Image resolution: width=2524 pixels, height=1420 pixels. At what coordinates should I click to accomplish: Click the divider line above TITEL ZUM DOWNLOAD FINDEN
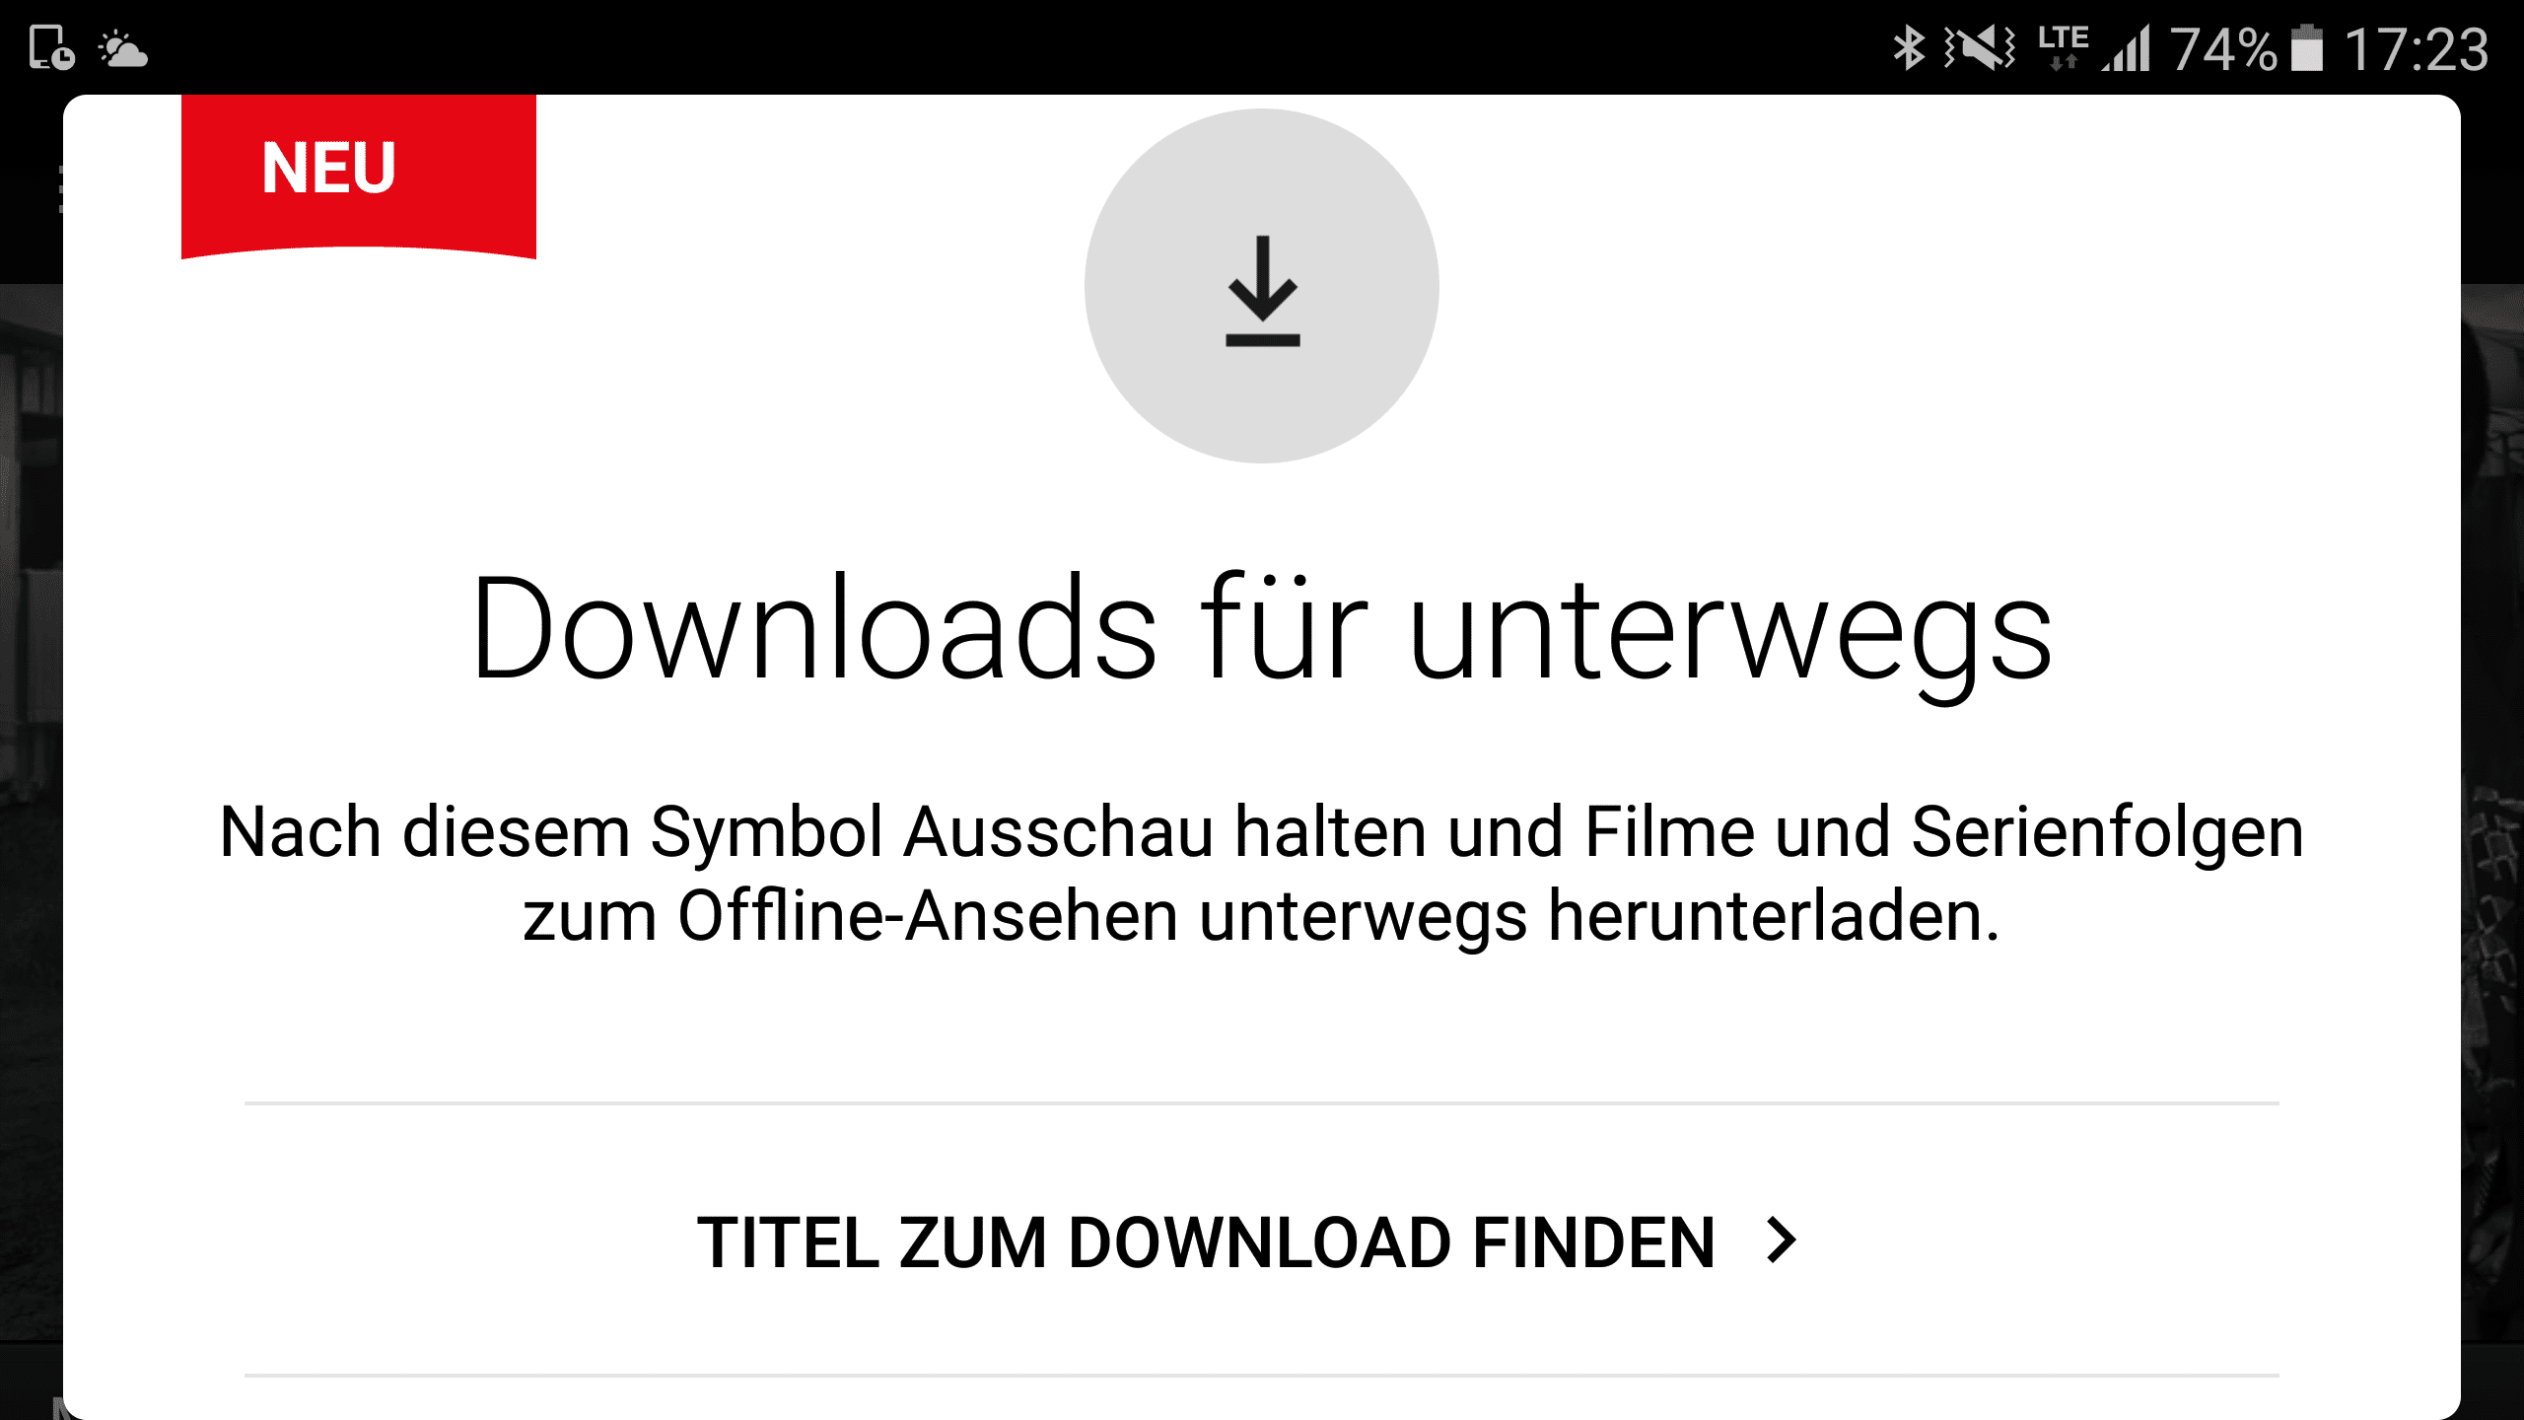(1262, 1103)
